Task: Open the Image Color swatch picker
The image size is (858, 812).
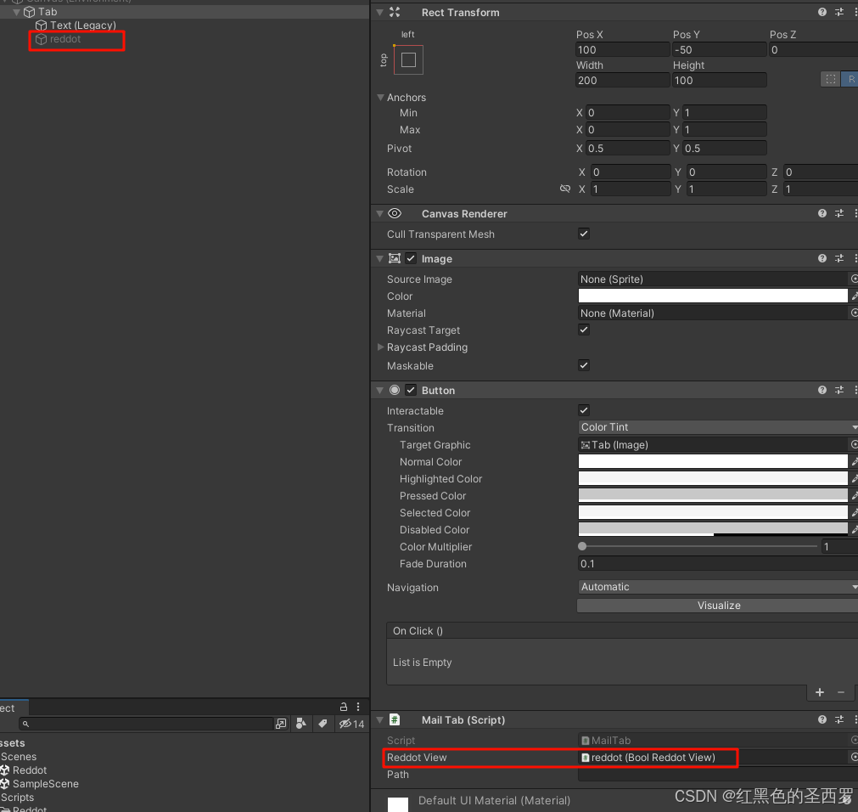Action: (712, 296)
